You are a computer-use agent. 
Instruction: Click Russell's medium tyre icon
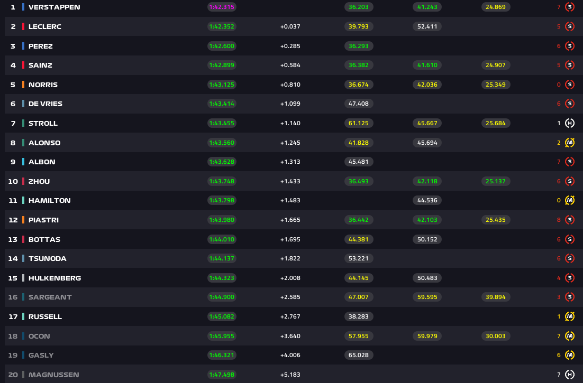pos(569,316)
